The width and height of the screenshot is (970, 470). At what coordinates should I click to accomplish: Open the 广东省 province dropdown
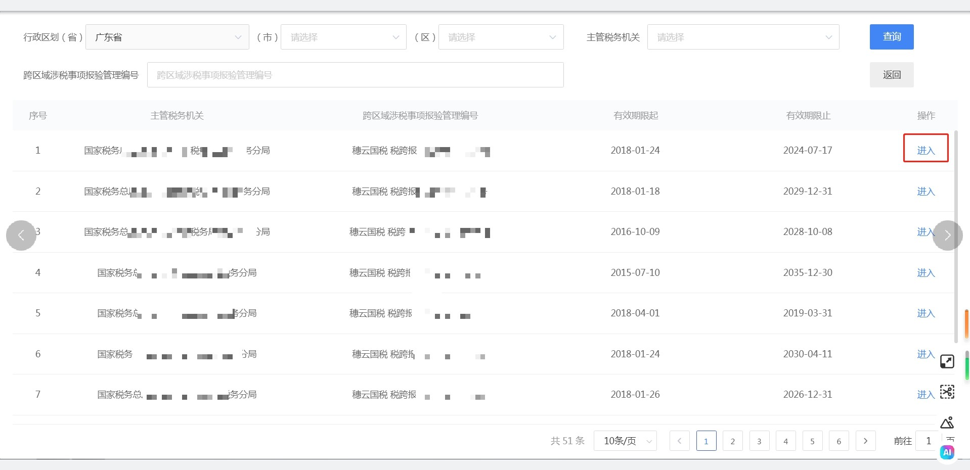[167, 37]
